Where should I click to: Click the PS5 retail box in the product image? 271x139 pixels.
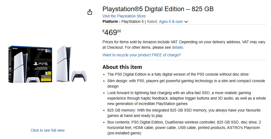[31, 65]
